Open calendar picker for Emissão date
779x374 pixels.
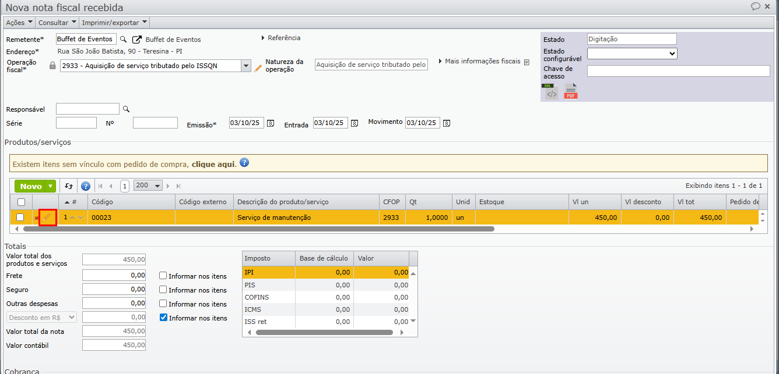coord(270,123)
